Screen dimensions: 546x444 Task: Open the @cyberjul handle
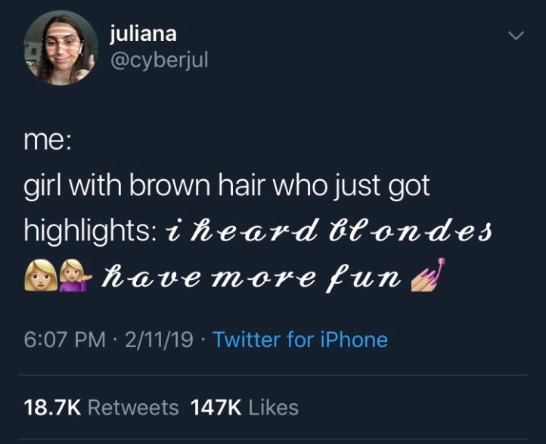coord(159,61)
